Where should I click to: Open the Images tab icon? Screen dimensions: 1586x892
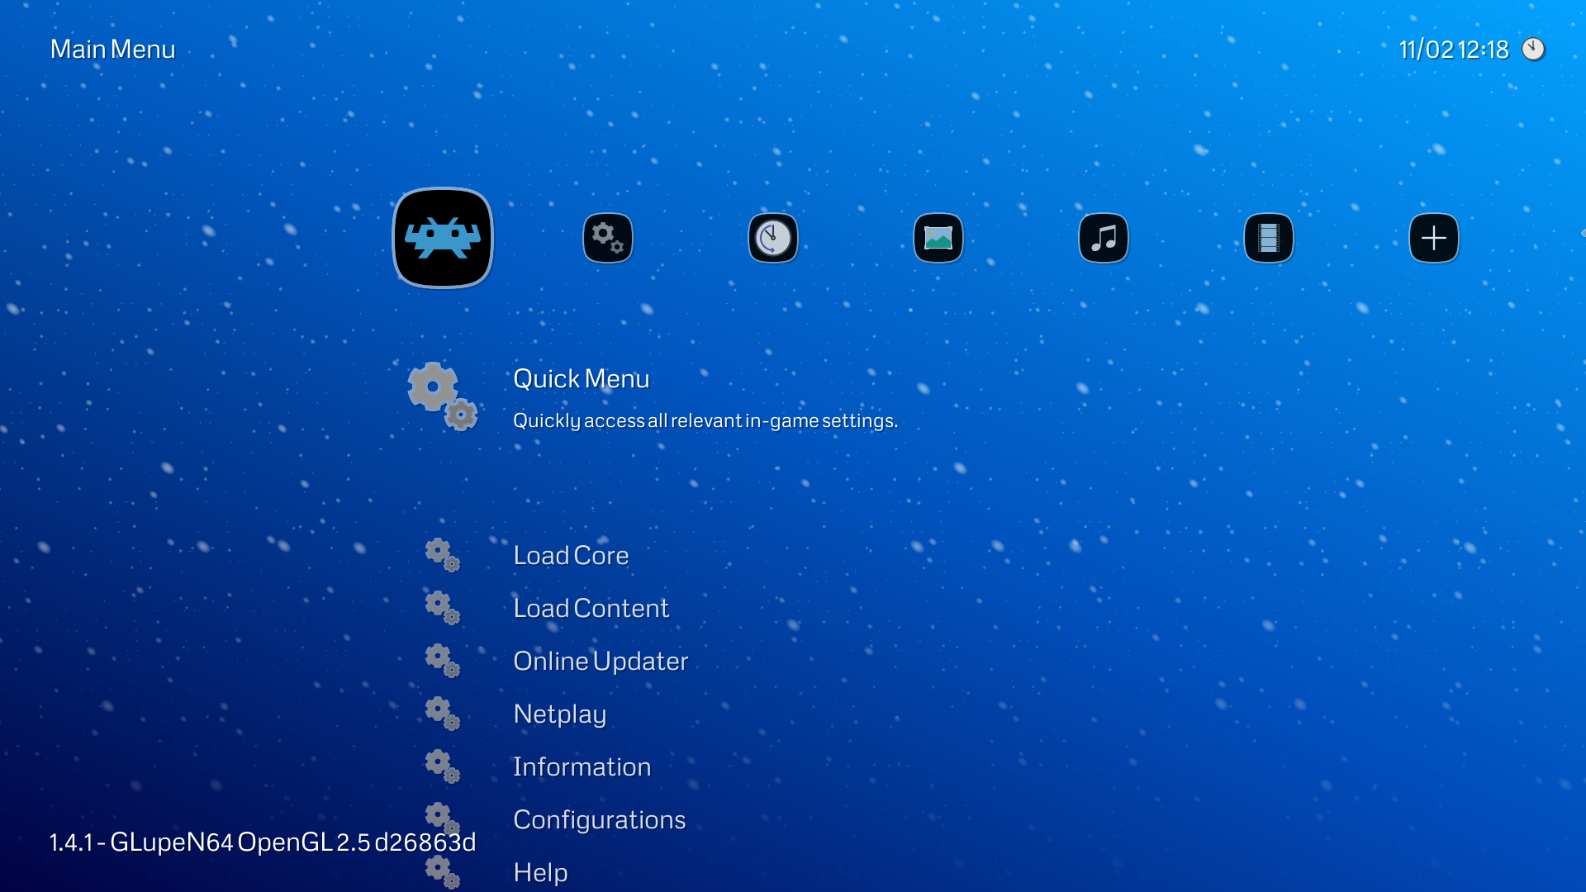[938, 238]
